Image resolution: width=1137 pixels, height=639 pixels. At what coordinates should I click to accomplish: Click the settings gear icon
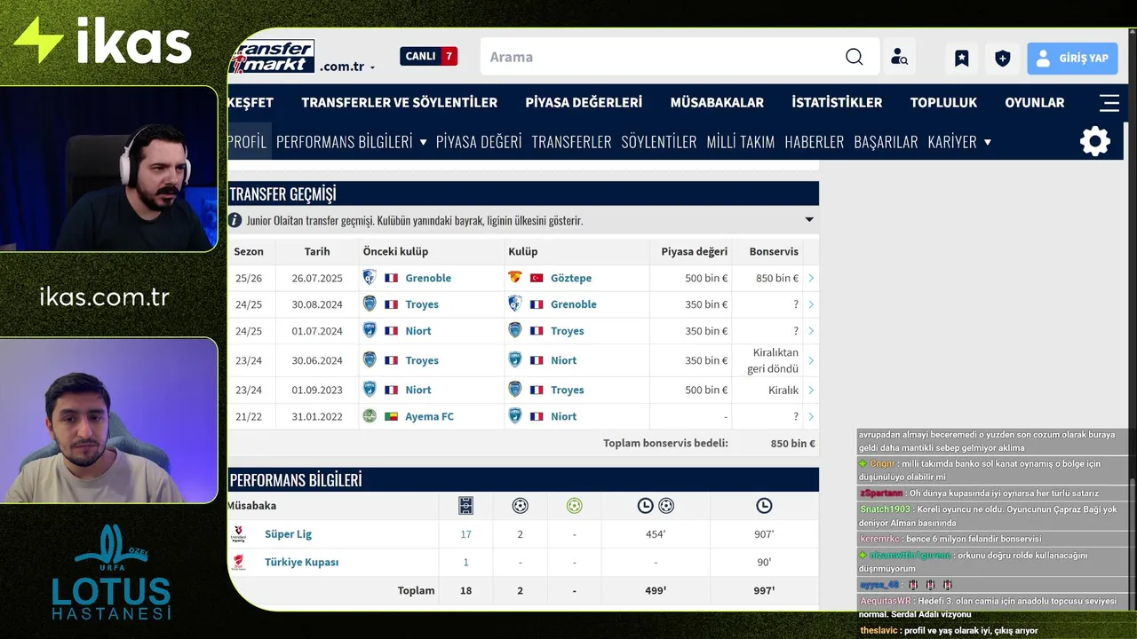tap(1094, 141)
